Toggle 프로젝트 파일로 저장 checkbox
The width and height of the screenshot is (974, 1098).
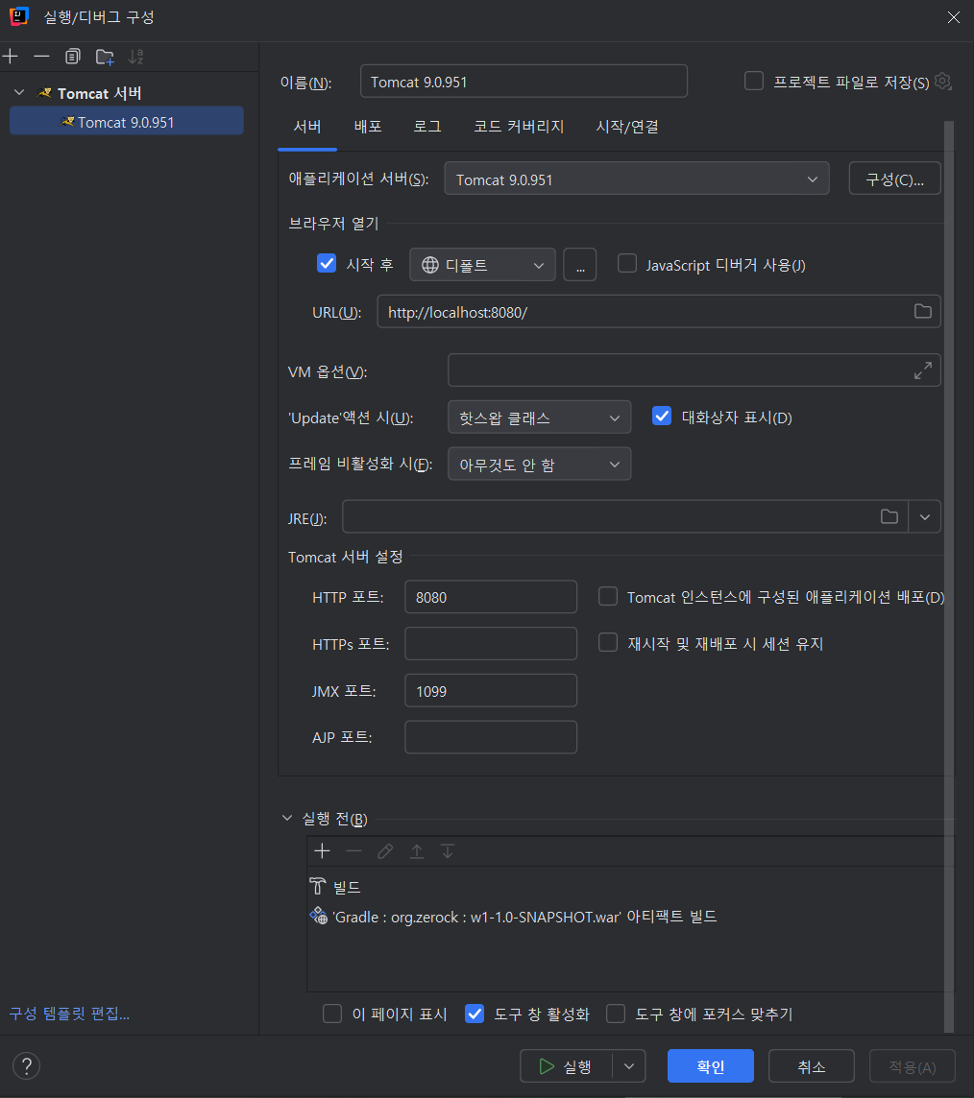pos(754,82)
